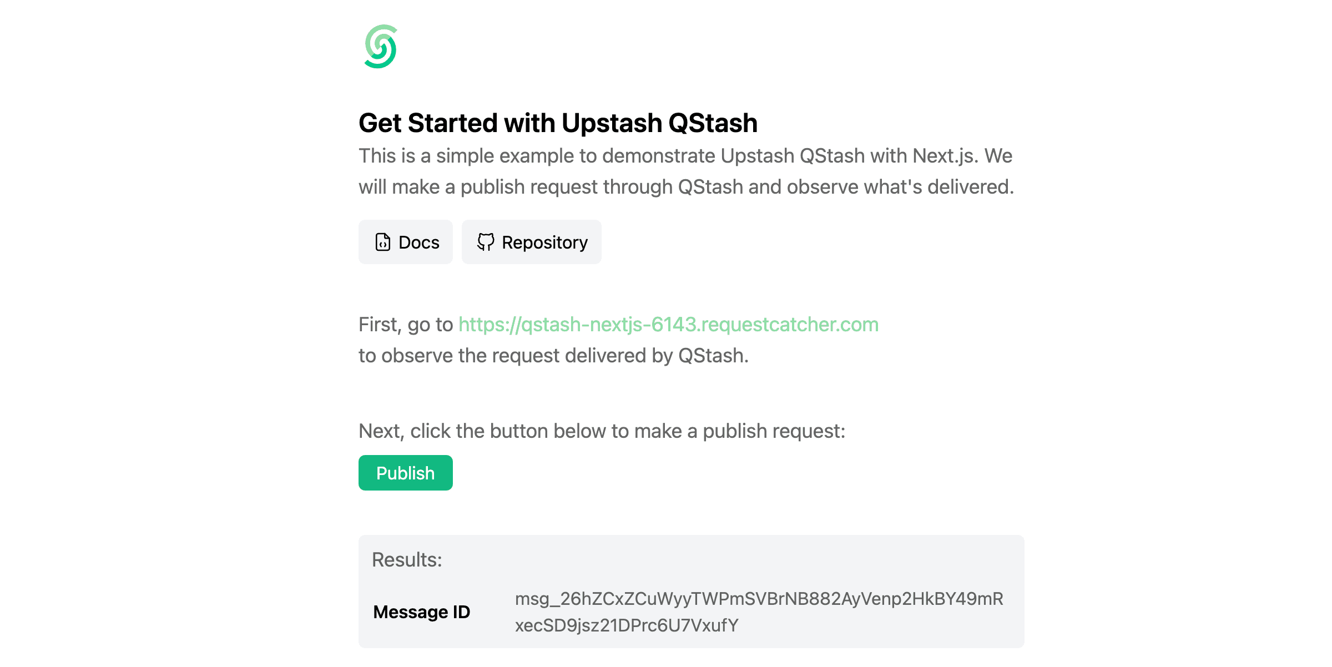Screen dimensions: 1332x667
Task: Open the Docs documentation page
Action: (x=406, y=242)
